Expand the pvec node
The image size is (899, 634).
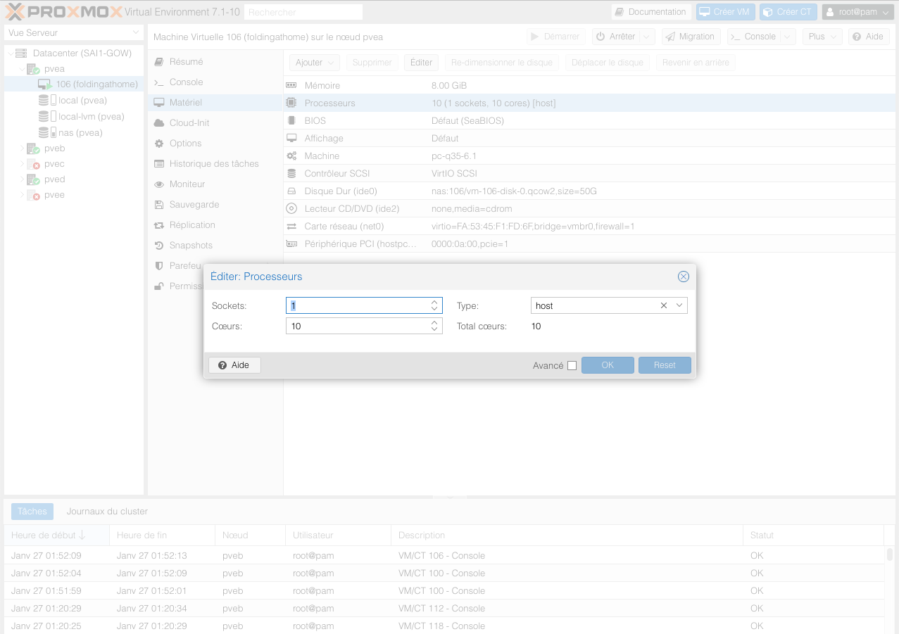pyautogui.click(x=22, y=164)
